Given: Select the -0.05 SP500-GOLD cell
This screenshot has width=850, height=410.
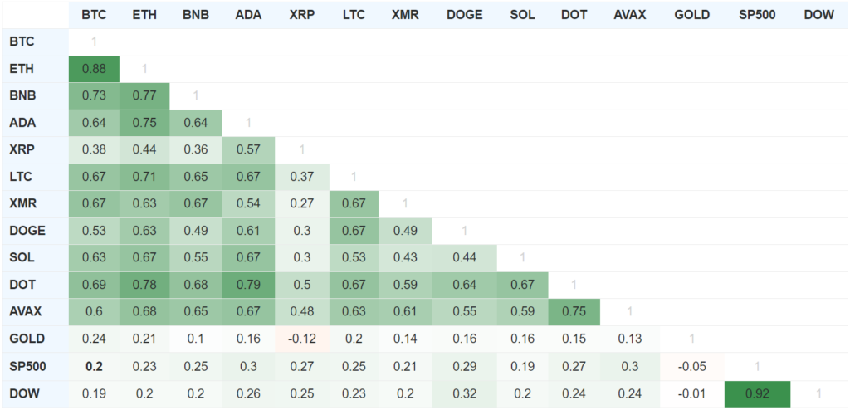Looking at the screenshot, I should 691,365.
